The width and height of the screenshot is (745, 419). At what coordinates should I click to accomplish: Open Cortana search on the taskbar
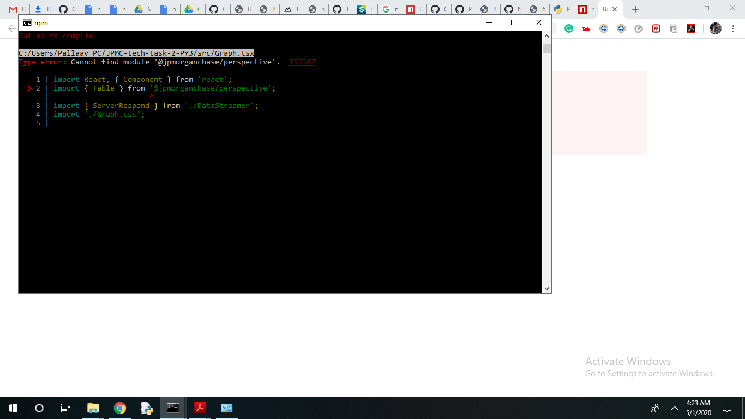click(38, 408)
